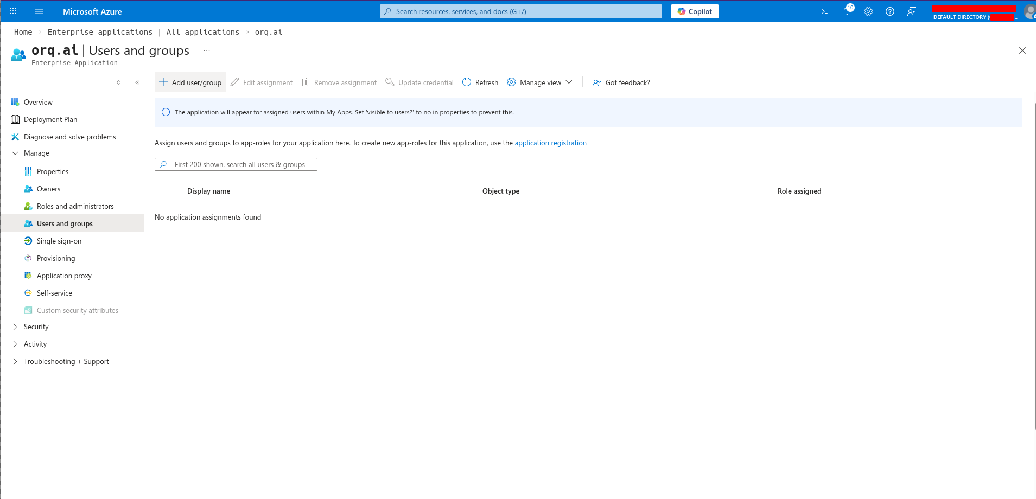Viewport: 1036px width, 499px height.
Task: Open the Manage view dropdown
Action: point(540,82)
